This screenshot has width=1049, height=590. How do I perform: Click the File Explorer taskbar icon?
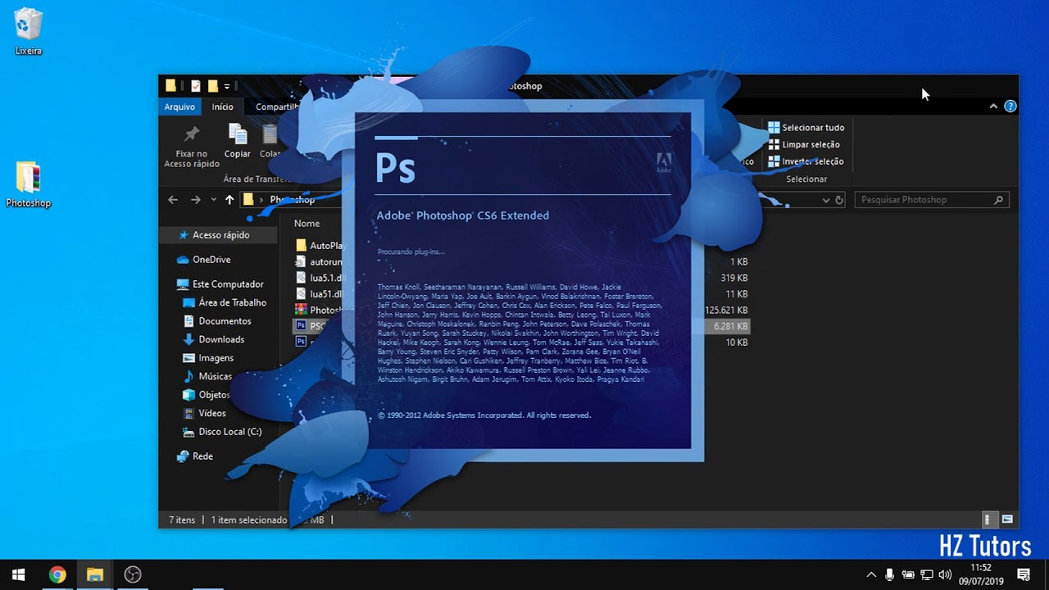click(x=94, y=574)
